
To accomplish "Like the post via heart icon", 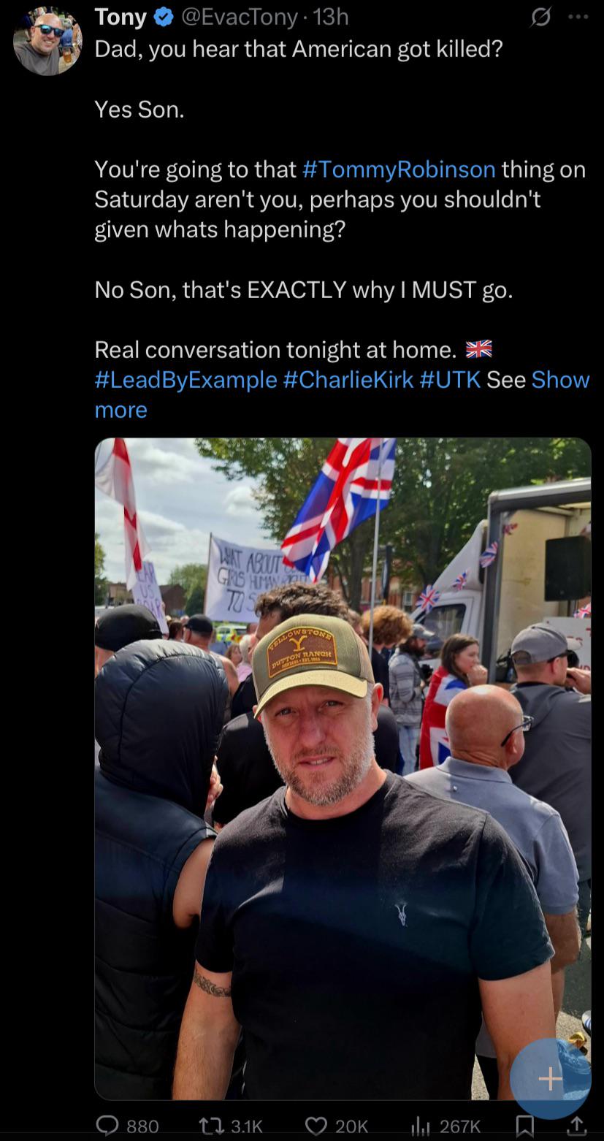I will pyautogui.click(x=316, y=1126).
